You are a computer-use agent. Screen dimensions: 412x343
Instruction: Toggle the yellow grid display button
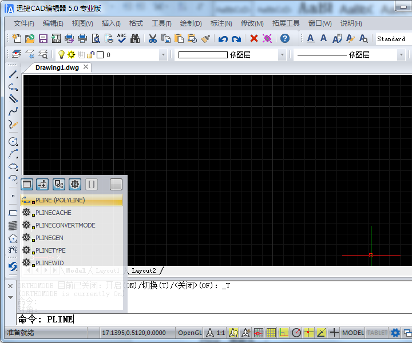(271, 333)
